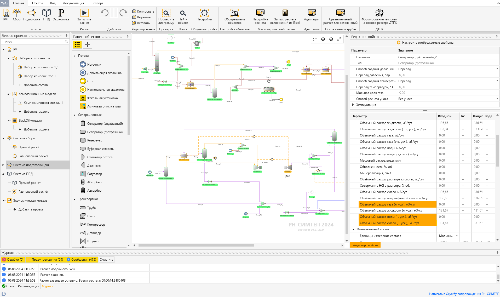Click Вырезать in the ribbon
This screenshot has width=500, height=297.
(141, 17)
